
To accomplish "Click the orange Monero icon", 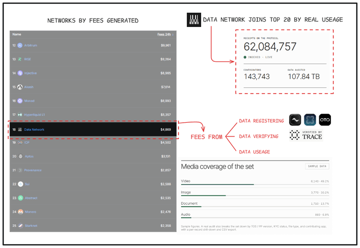I will pyautogui.click(x=21, y=212).
